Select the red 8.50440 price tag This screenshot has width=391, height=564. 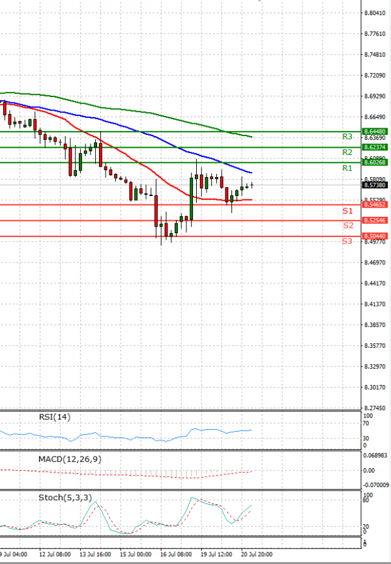tap(375, 236)
